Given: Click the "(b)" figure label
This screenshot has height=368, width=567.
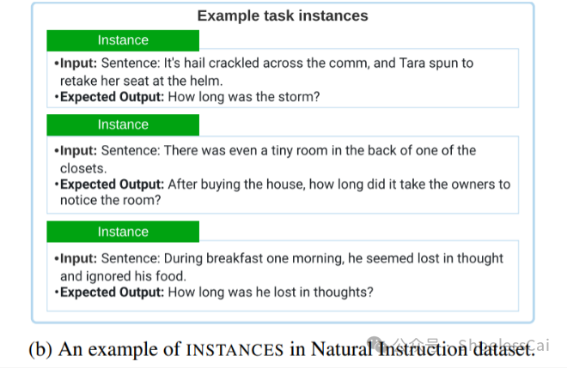Looking at the screenshot, I should coord(40,349).
